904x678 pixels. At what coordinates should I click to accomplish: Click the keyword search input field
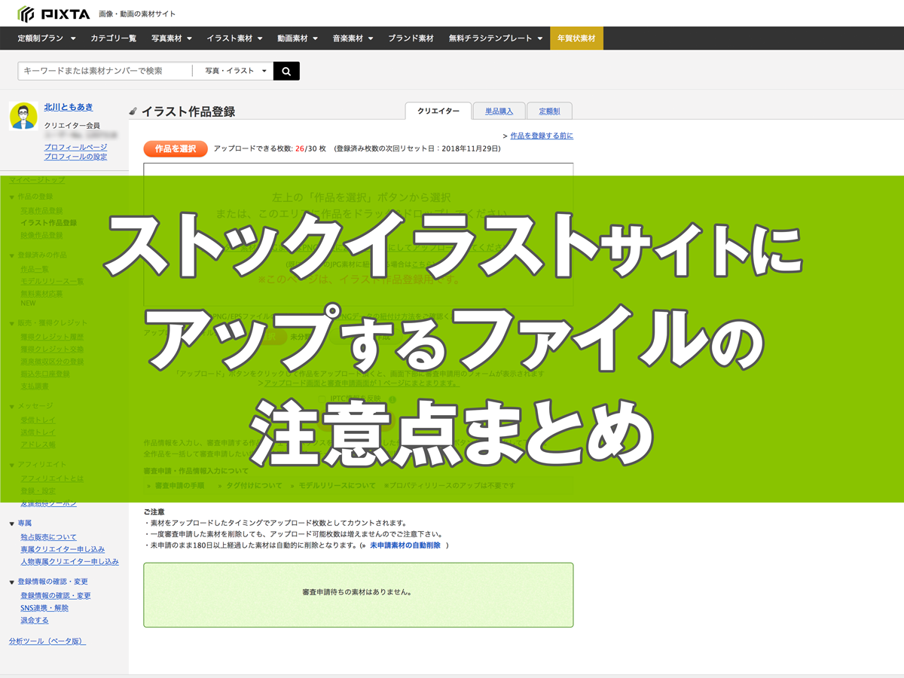click(105, 71)
